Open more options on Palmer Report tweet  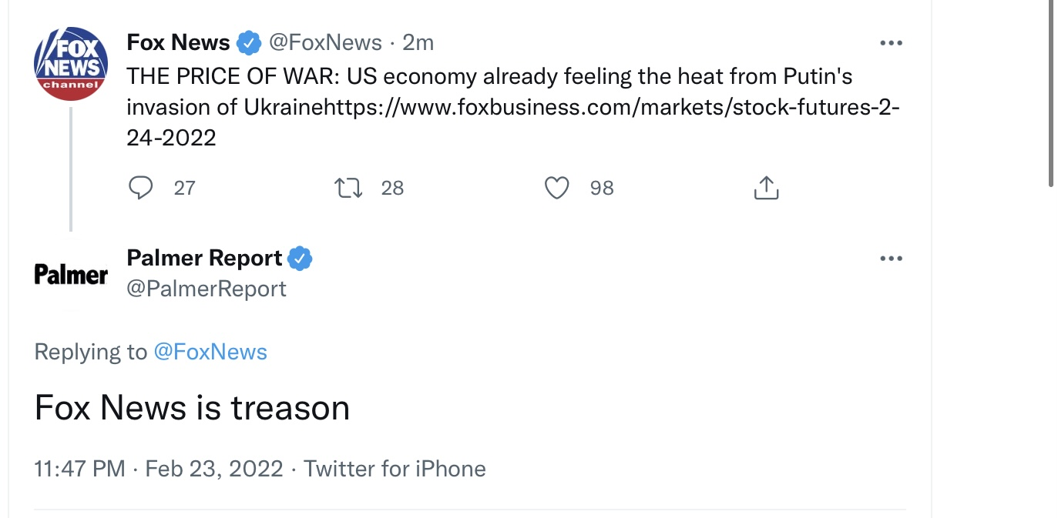point(891,259)
